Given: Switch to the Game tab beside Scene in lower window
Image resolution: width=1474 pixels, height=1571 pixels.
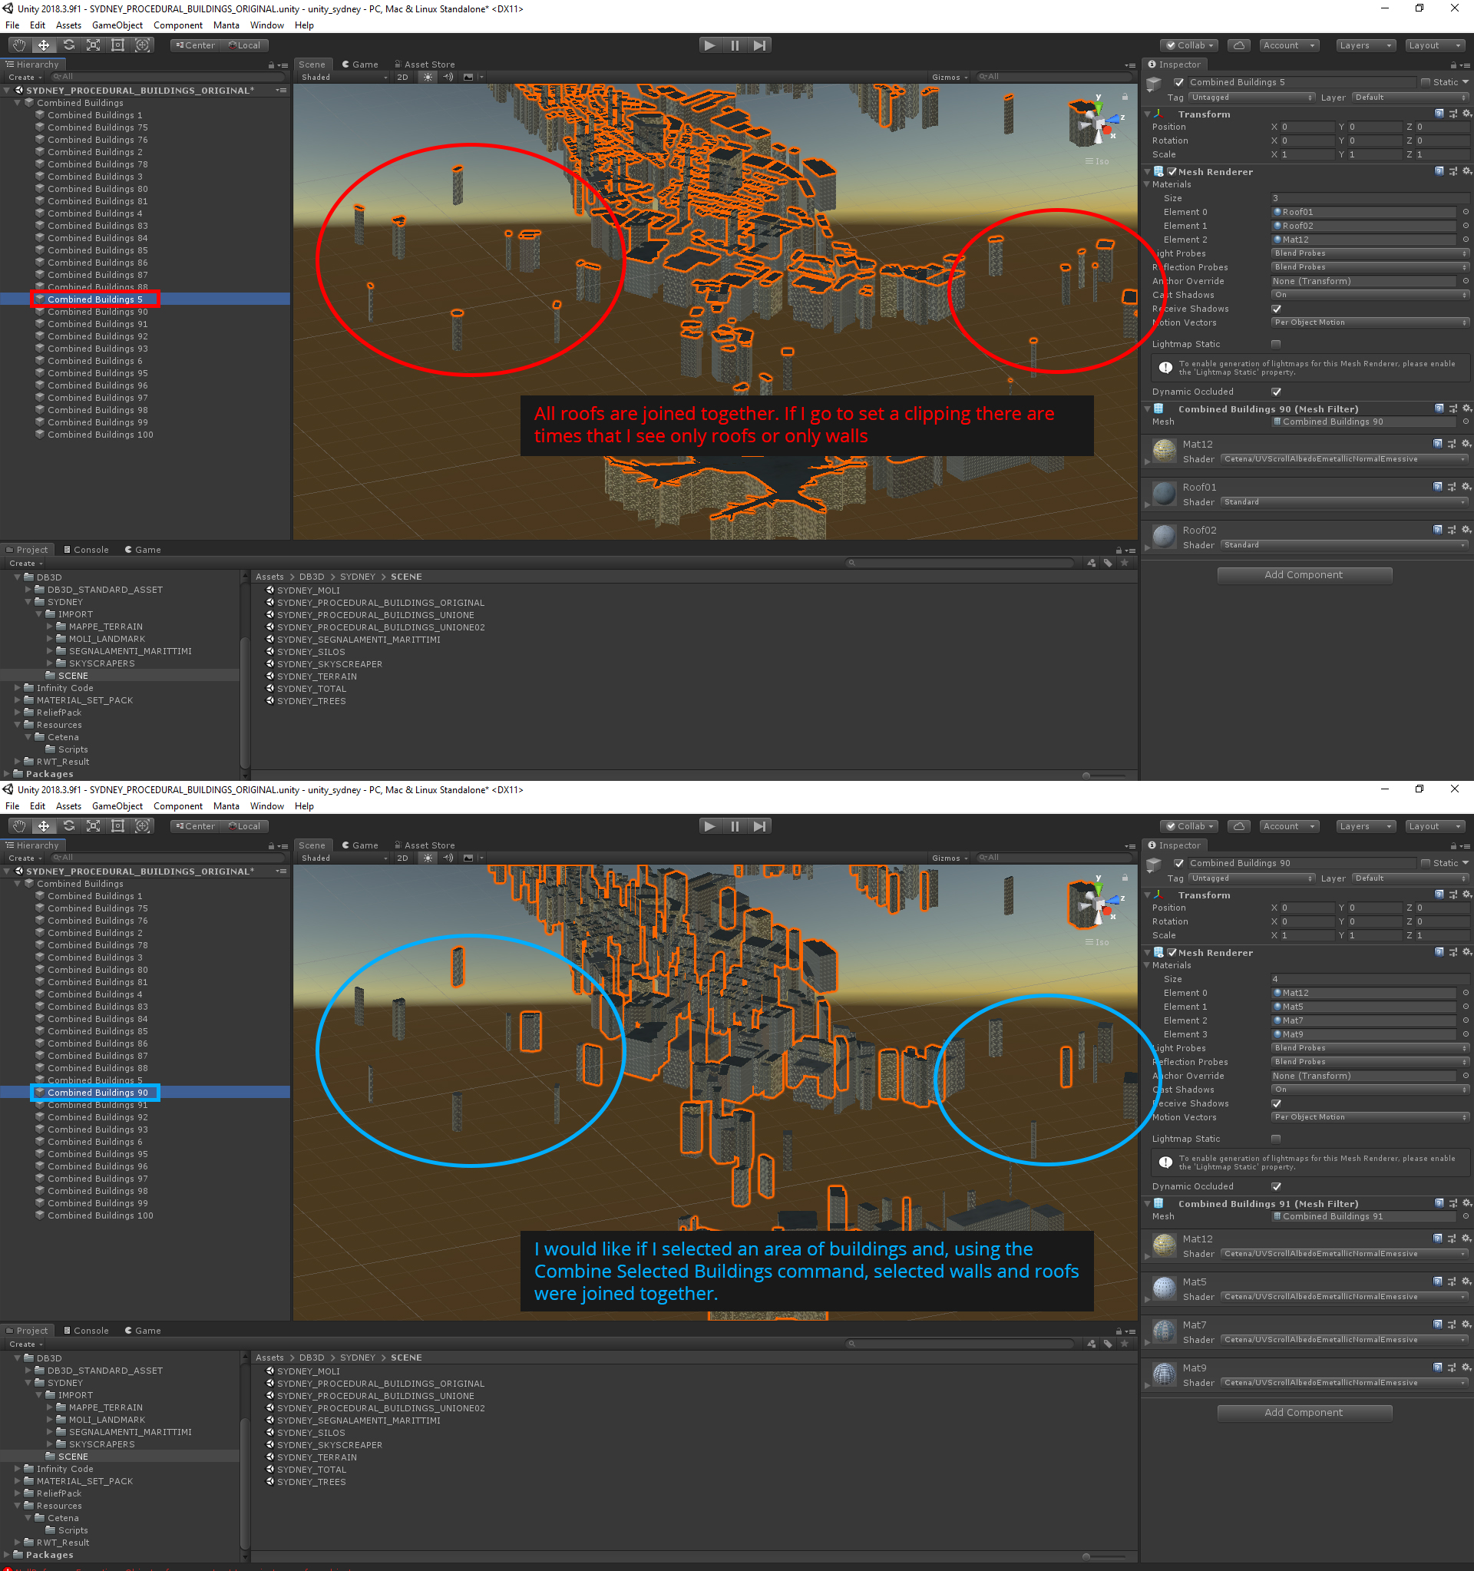Looking at the screenshot, I should [360, 845].
